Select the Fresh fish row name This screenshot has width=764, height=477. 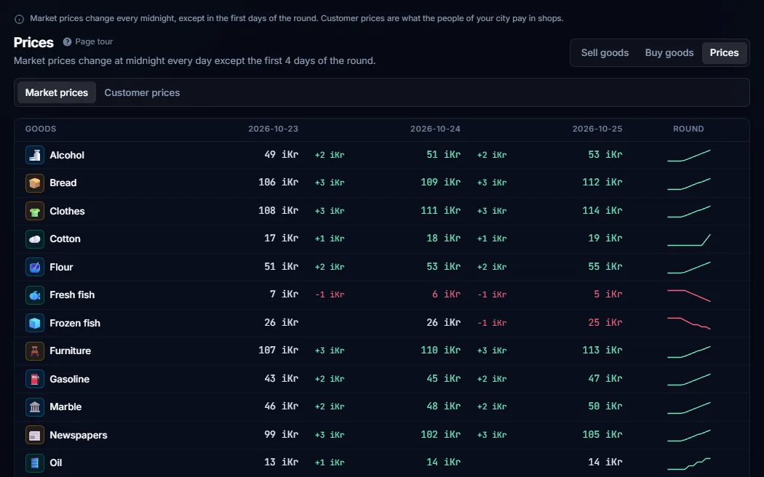pos(72,295)
